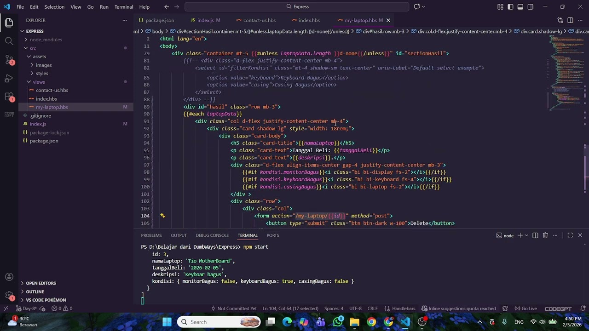The height and width of the screenshot is (331, 589).
Task: Click the sparkle code action icon on line 104
Action: (162, 216)
